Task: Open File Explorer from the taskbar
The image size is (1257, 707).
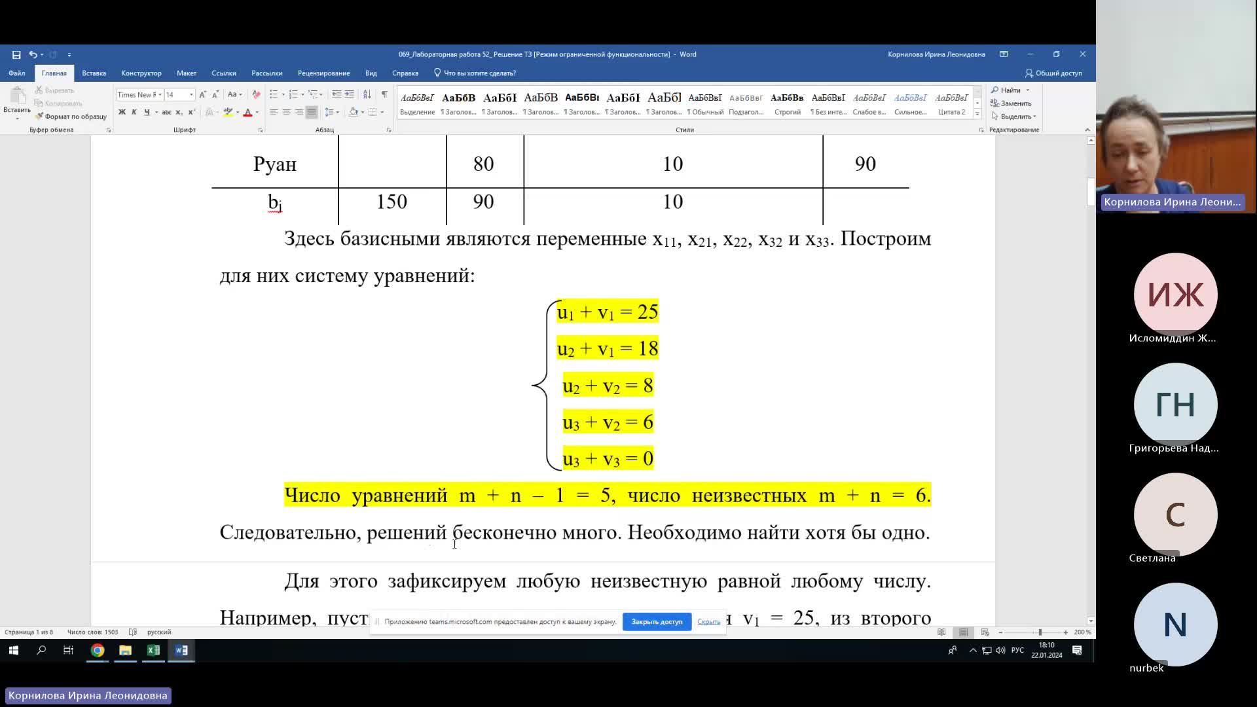Action: pos(125,650)
